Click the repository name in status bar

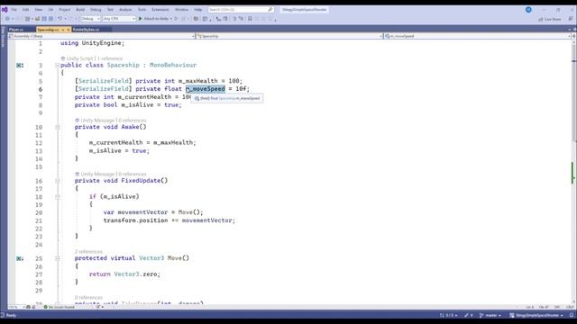[536, 315]
